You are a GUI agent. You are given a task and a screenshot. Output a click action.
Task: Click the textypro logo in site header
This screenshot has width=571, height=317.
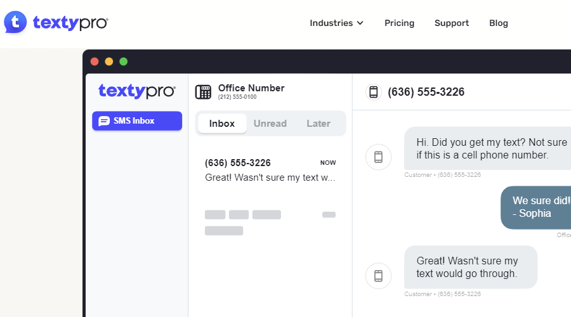[x=56, y=23]
